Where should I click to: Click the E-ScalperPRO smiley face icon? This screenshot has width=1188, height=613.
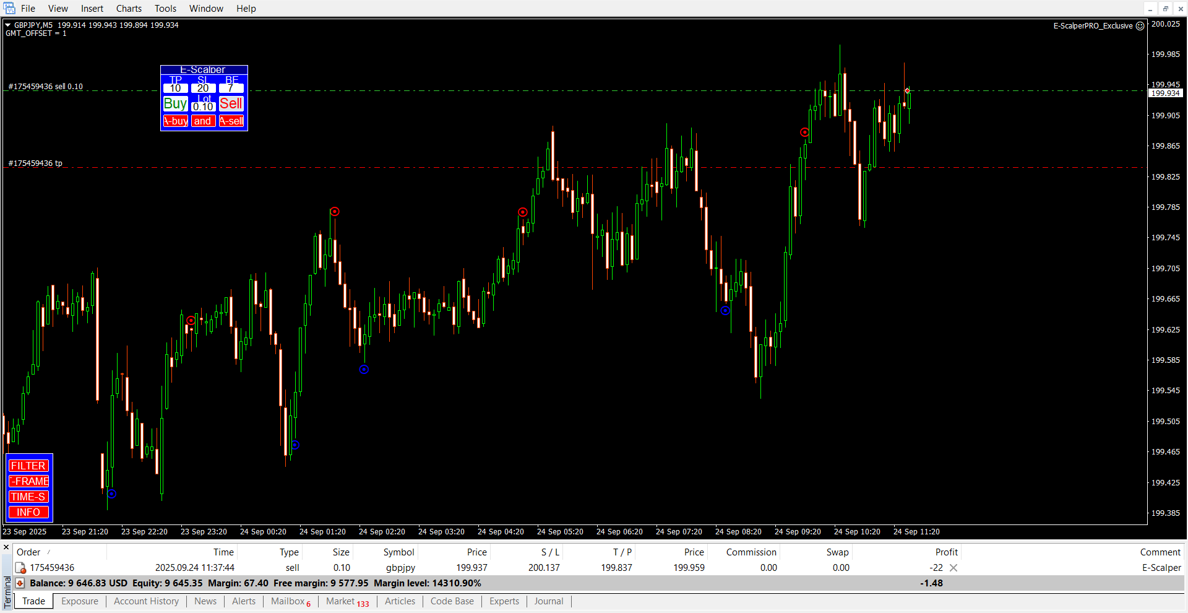pyautogui.click(x=1140, y=26)
